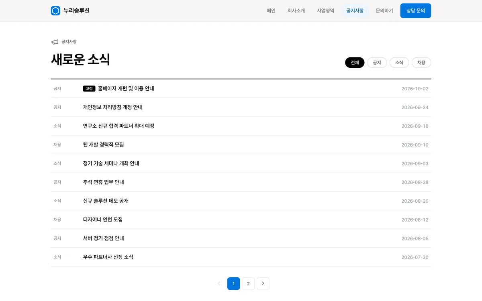Image resolution: width=482 pixels, height=301 pixels.
Task: Click date 2026-10-02
Action: [x=415, y=89]
